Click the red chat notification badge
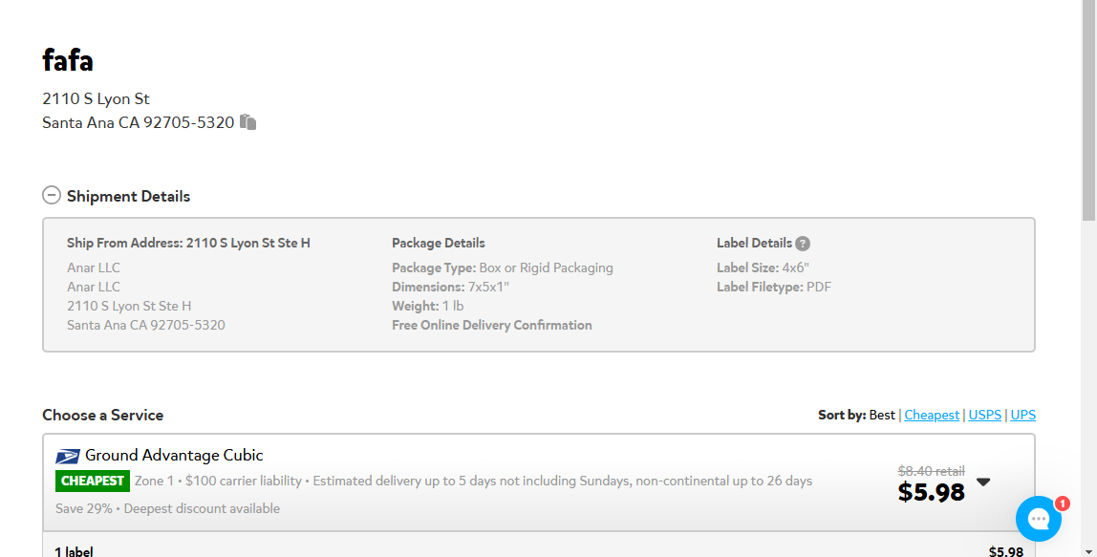This screenshot has width=1097, height=557. (x=1062, y=503)
